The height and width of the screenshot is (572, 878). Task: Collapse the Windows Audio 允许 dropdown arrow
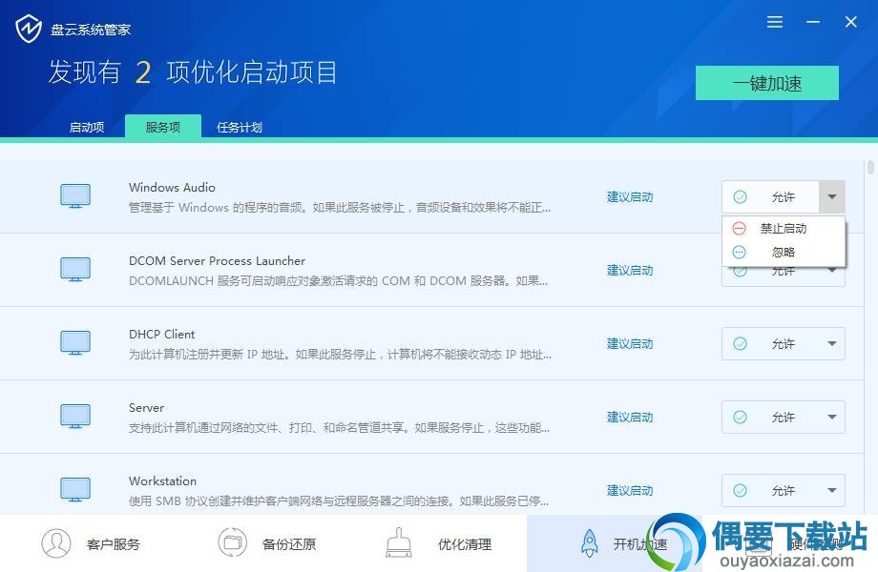coord(832,196)
